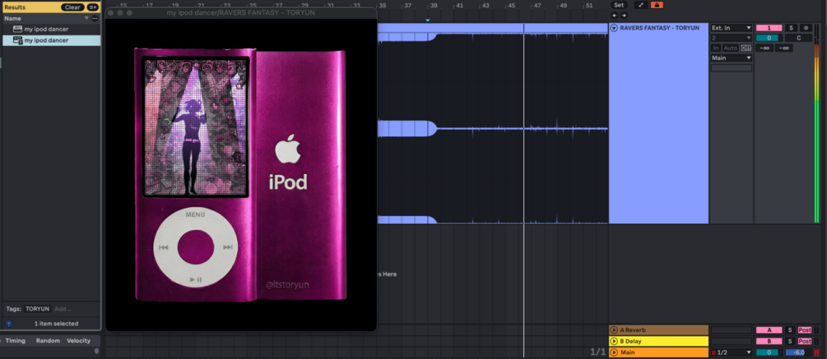Viewport: 827px width, 359px height.
Task: Open the 1/2 master output dropdown
Action: (x=731, y=352)
